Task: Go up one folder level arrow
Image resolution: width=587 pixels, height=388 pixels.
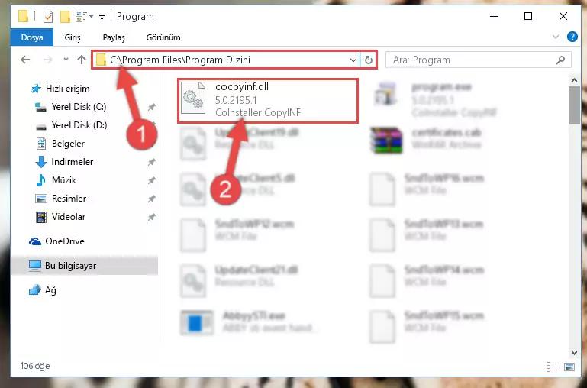Action: 82,60
